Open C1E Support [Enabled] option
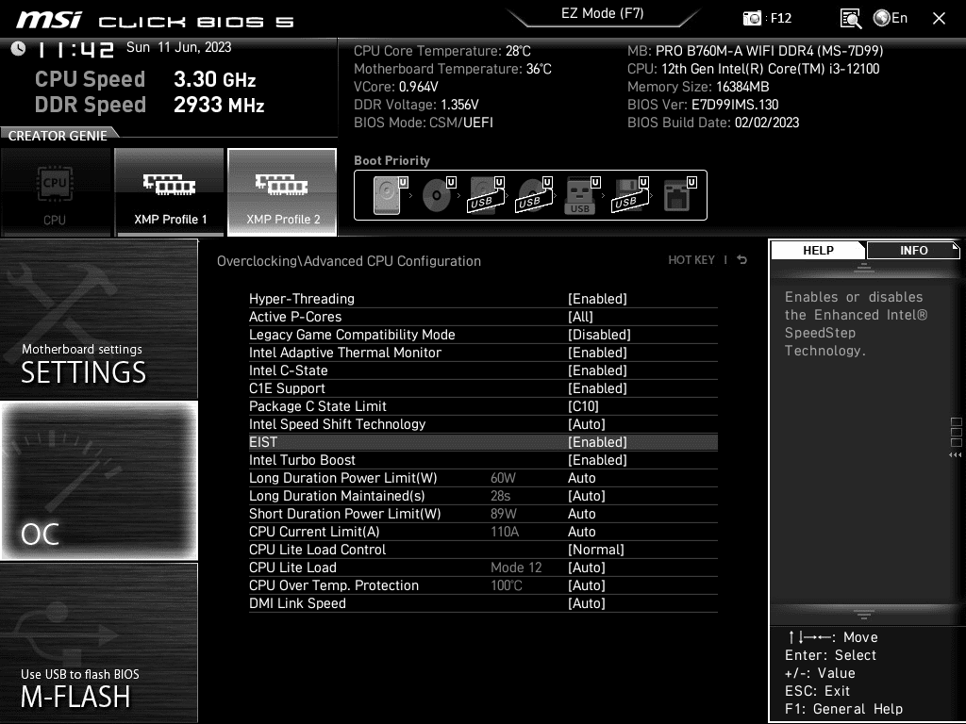Image resolution: width=966 pixels, height=724 pixels. coord(597,387)
